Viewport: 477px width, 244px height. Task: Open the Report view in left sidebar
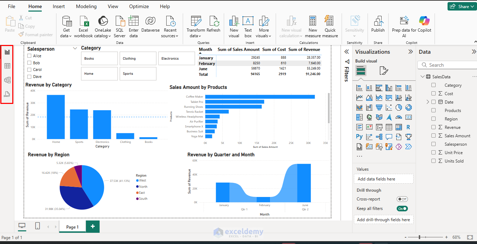click(x=7, y=52)
